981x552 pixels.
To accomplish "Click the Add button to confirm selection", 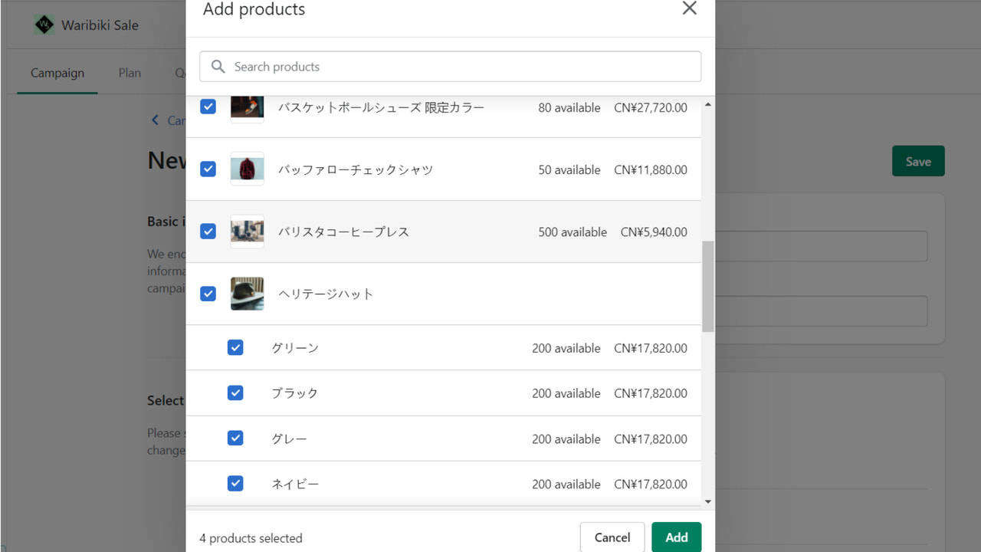I will coord(676,537).
